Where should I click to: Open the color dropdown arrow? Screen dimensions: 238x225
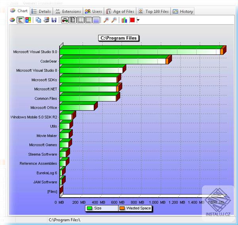(138, 20)
